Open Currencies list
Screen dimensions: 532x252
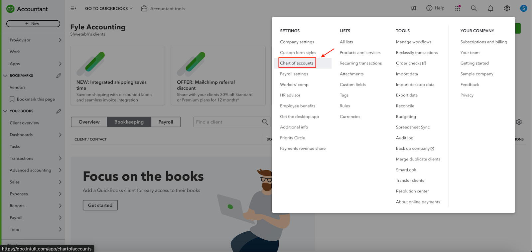(x=350, y=117)
